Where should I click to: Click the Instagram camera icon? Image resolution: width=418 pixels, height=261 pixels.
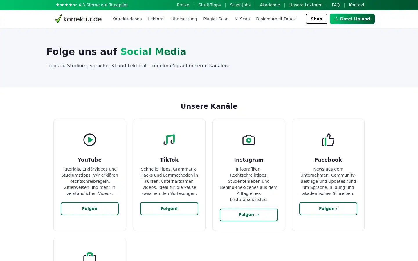click(x=249, y=140)
